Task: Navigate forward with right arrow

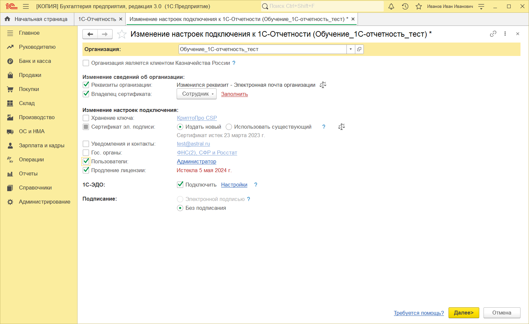Action: coord(105,34)
